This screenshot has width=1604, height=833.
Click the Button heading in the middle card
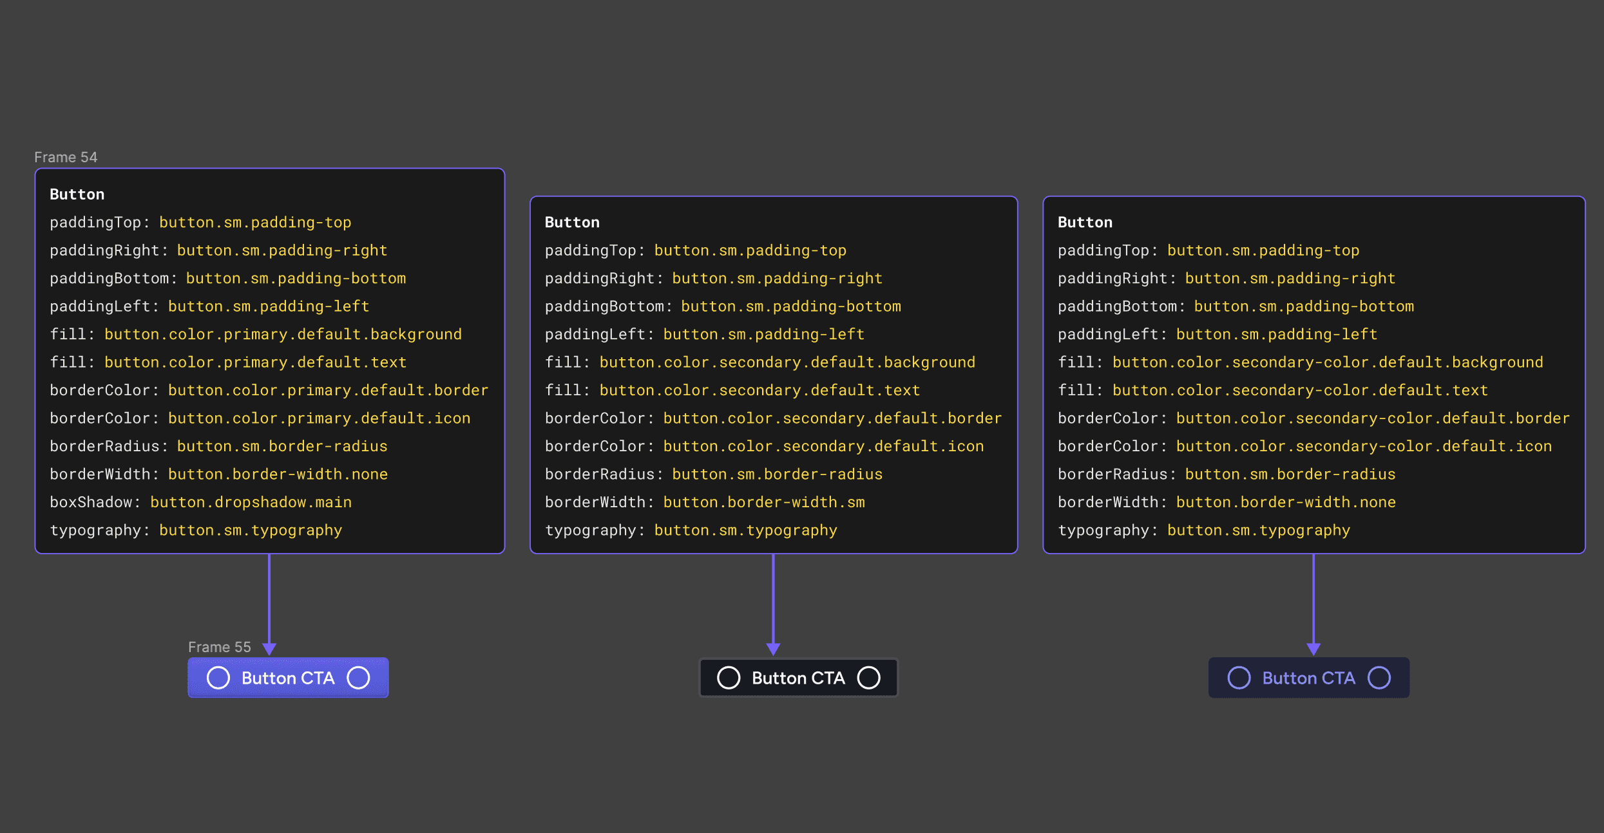572,222
